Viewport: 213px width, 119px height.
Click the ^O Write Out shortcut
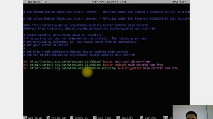pyautogui.click(x=56, y=118)
